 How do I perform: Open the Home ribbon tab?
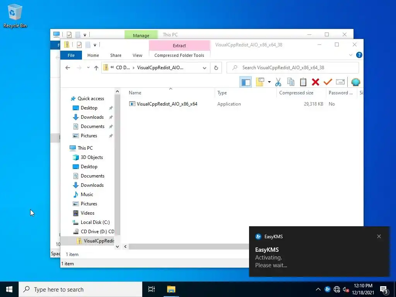point(93,55)
